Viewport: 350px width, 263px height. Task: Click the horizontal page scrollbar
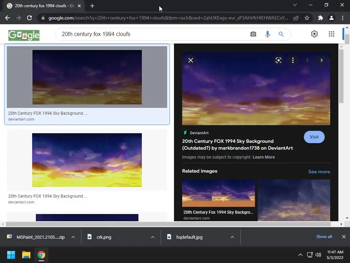(168, 224)
